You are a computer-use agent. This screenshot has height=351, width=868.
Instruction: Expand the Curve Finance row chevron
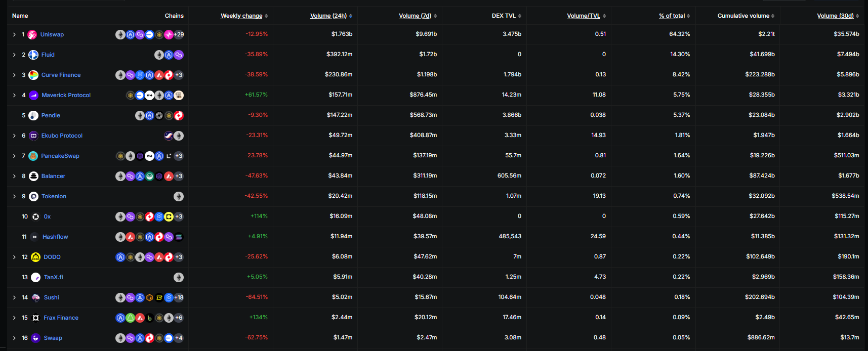pyautogui.click(x=14, y=75)
